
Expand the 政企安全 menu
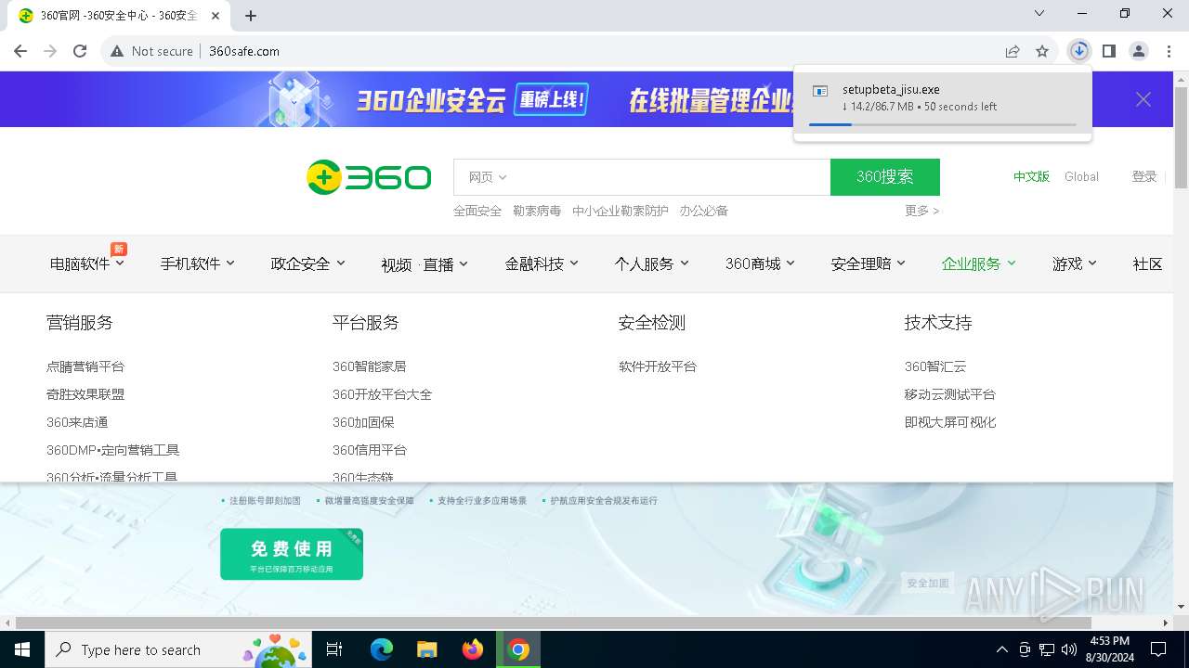307,264
